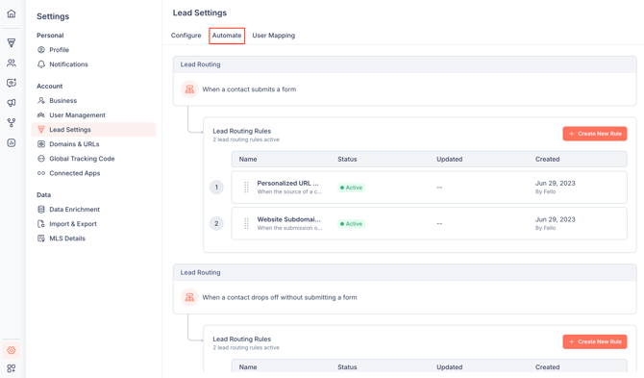Open the Automate tab
This screenshot has height=378, width=644.
[x=227, y=36]
